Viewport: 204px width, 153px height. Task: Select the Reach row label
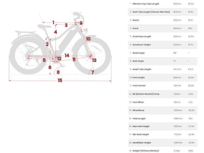point(136,20)
